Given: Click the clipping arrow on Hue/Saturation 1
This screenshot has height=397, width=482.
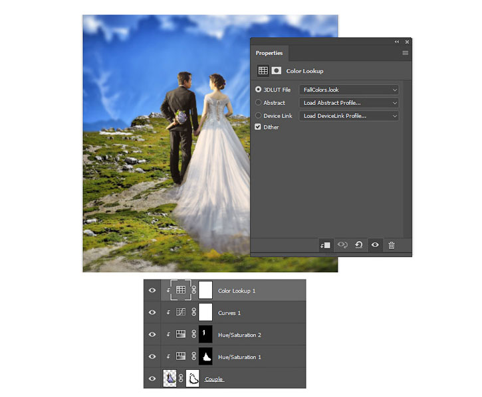Looking at the screenshot, I should tap(168, 357).
